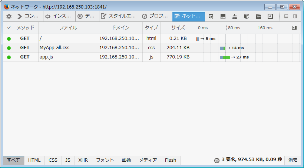Sort by メソッド column header

coord(26,28)
